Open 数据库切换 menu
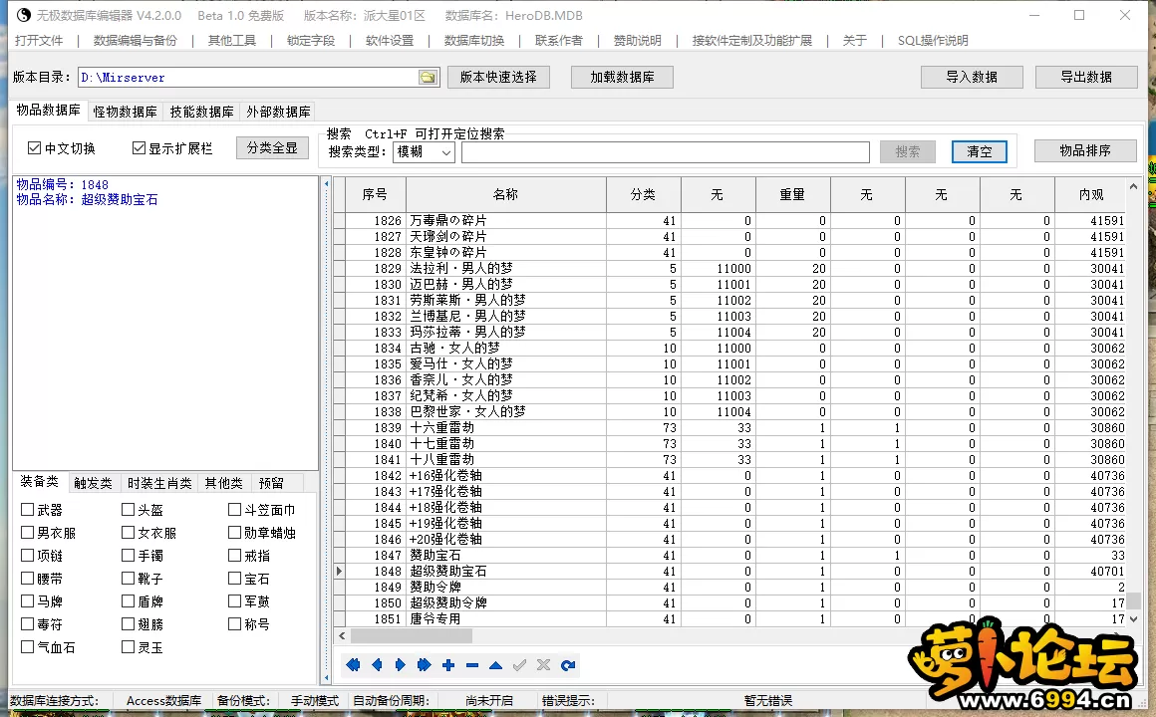Image resolution: width=1156 pixels, height=717 pixels. coord(474,41)
